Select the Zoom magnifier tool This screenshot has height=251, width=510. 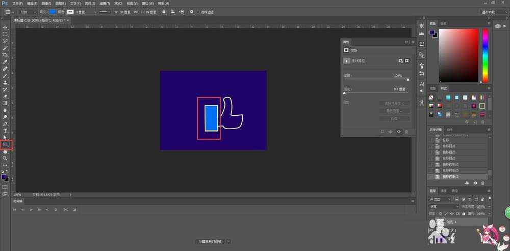click(x=5, y=158)
